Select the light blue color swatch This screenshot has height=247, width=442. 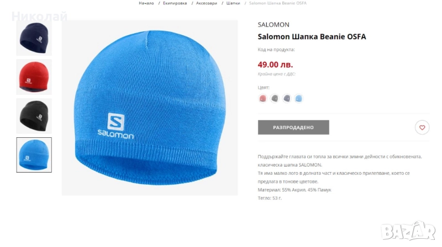point(298,99)
